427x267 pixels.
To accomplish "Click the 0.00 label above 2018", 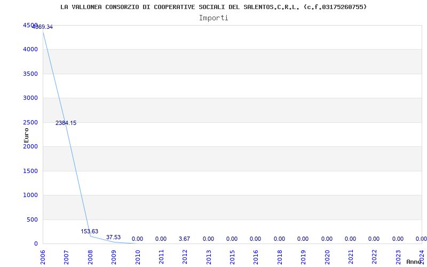I will click(279, 239).
